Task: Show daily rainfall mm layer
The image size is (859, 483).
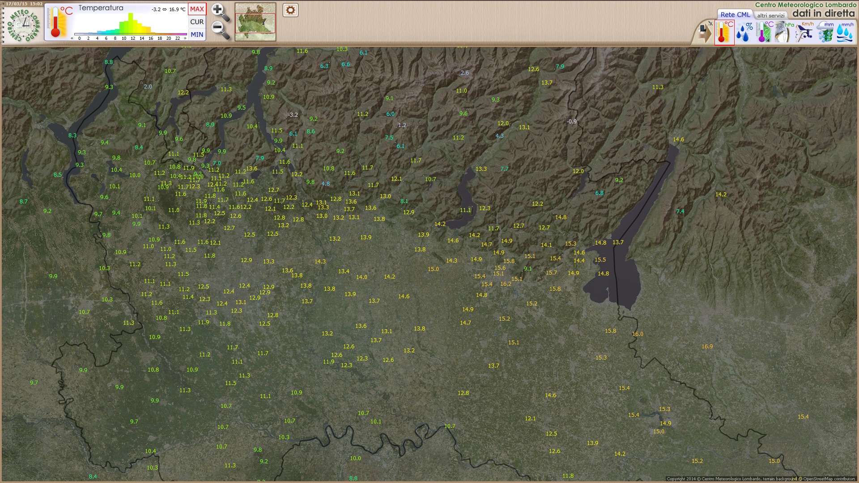Action: tap(825, 33)
